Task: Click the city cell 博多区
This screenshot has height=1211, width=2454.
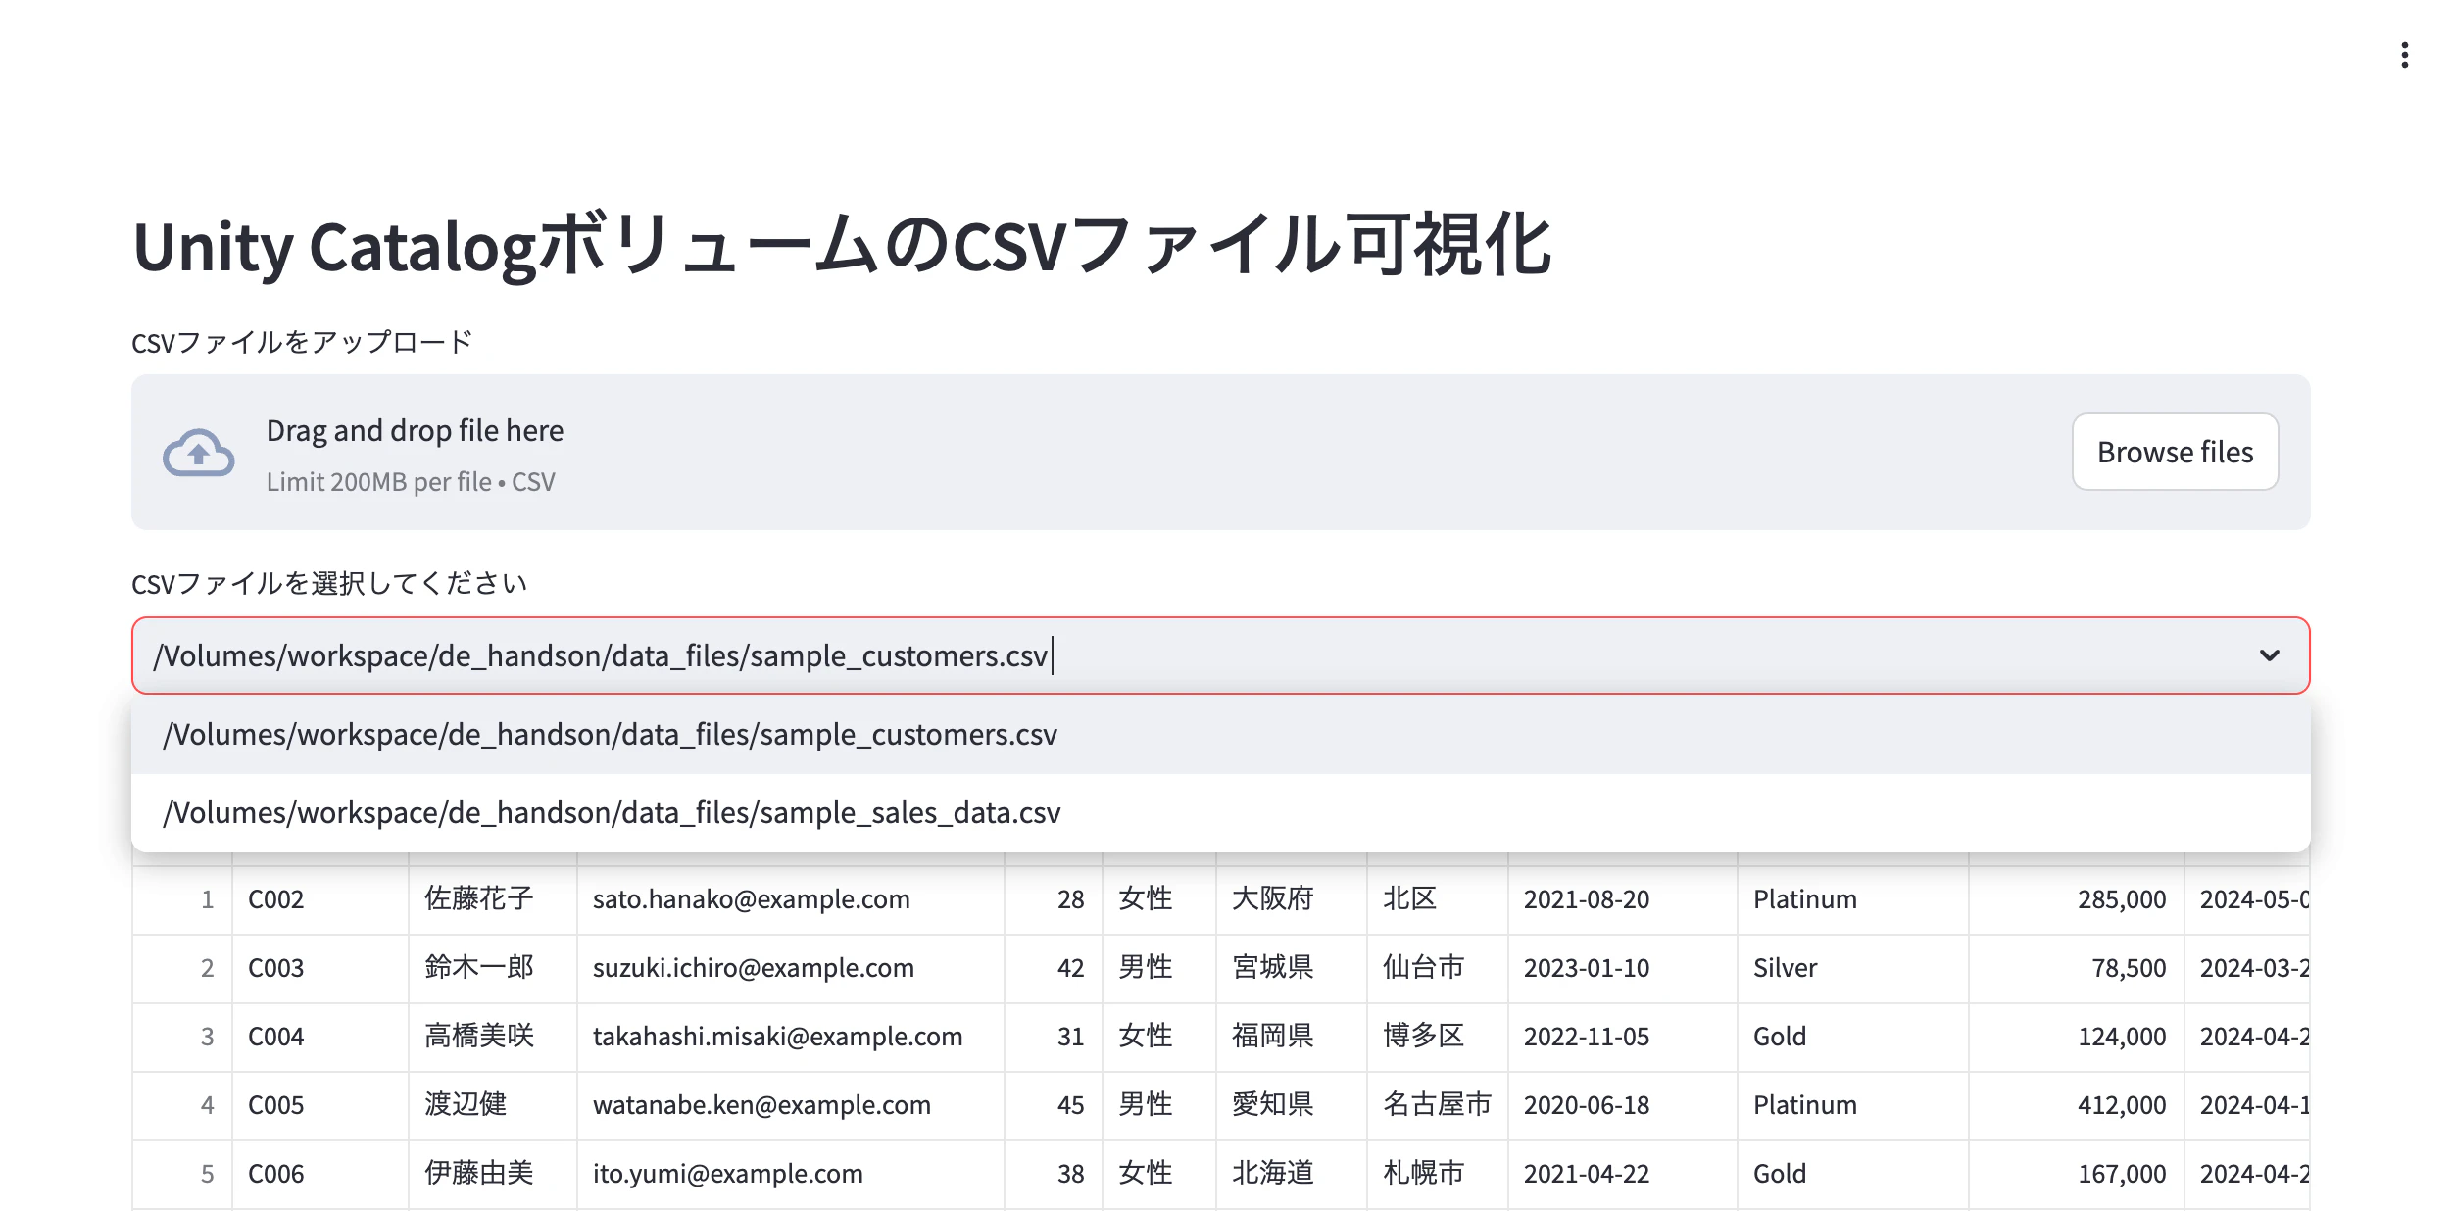Action: (1438, 1037)
